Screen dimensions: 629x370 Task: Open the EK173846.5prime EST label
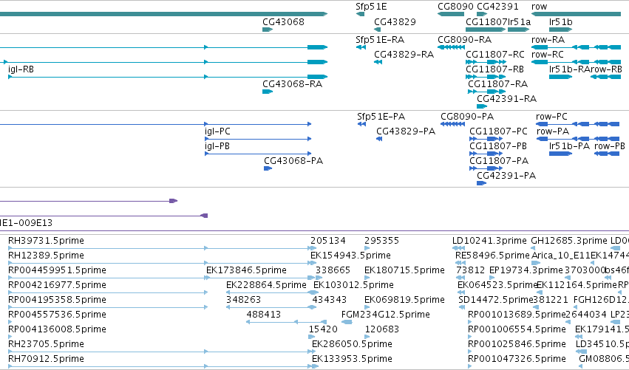(246, 270)
